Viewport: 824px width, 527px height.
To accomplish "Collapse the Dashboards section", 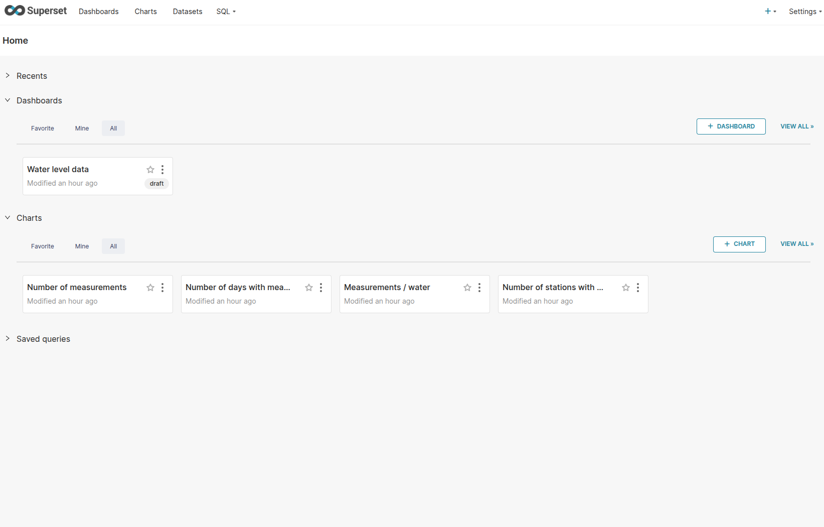I will pos(8,100).
